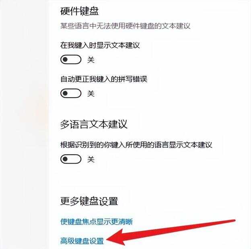
Task: Click 关 label beside autocorrect spelling switch
Action: coord(91,93)
